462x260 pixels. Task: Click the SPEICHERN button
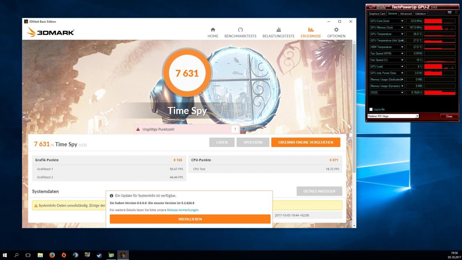click(253, 142)
